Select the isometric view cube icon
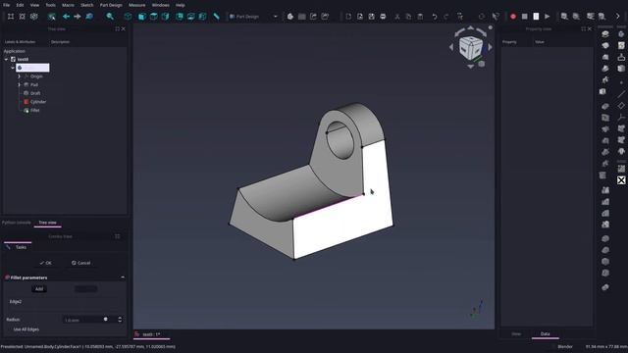This screenshot has width=628, height=353. click(128, 17)
